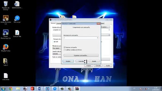Image resolution: width=162 pixels, height=91 pixels.
Task: Select the Default Title MP3 file icon
Action: 17,34
